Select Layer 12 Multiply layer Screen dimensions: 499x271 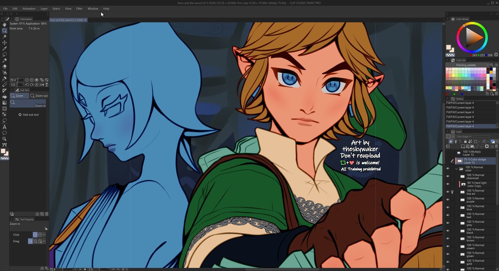[x=475, y=153]
